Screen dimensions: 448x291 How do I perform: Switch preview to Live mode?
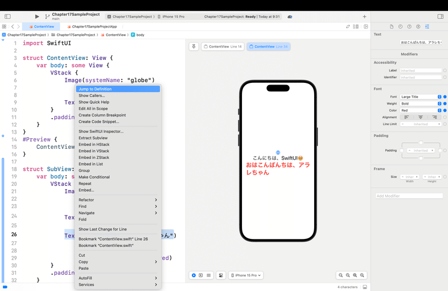pyautogui.click(x=194, y=275)
